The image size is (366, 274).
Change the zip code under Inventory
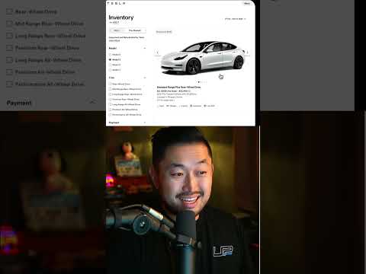click(x=115, y=23)
